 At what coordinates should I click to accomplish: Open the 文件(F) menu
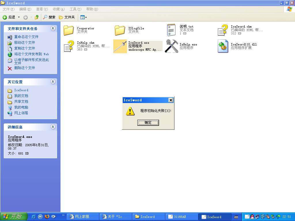pos(8,9)
